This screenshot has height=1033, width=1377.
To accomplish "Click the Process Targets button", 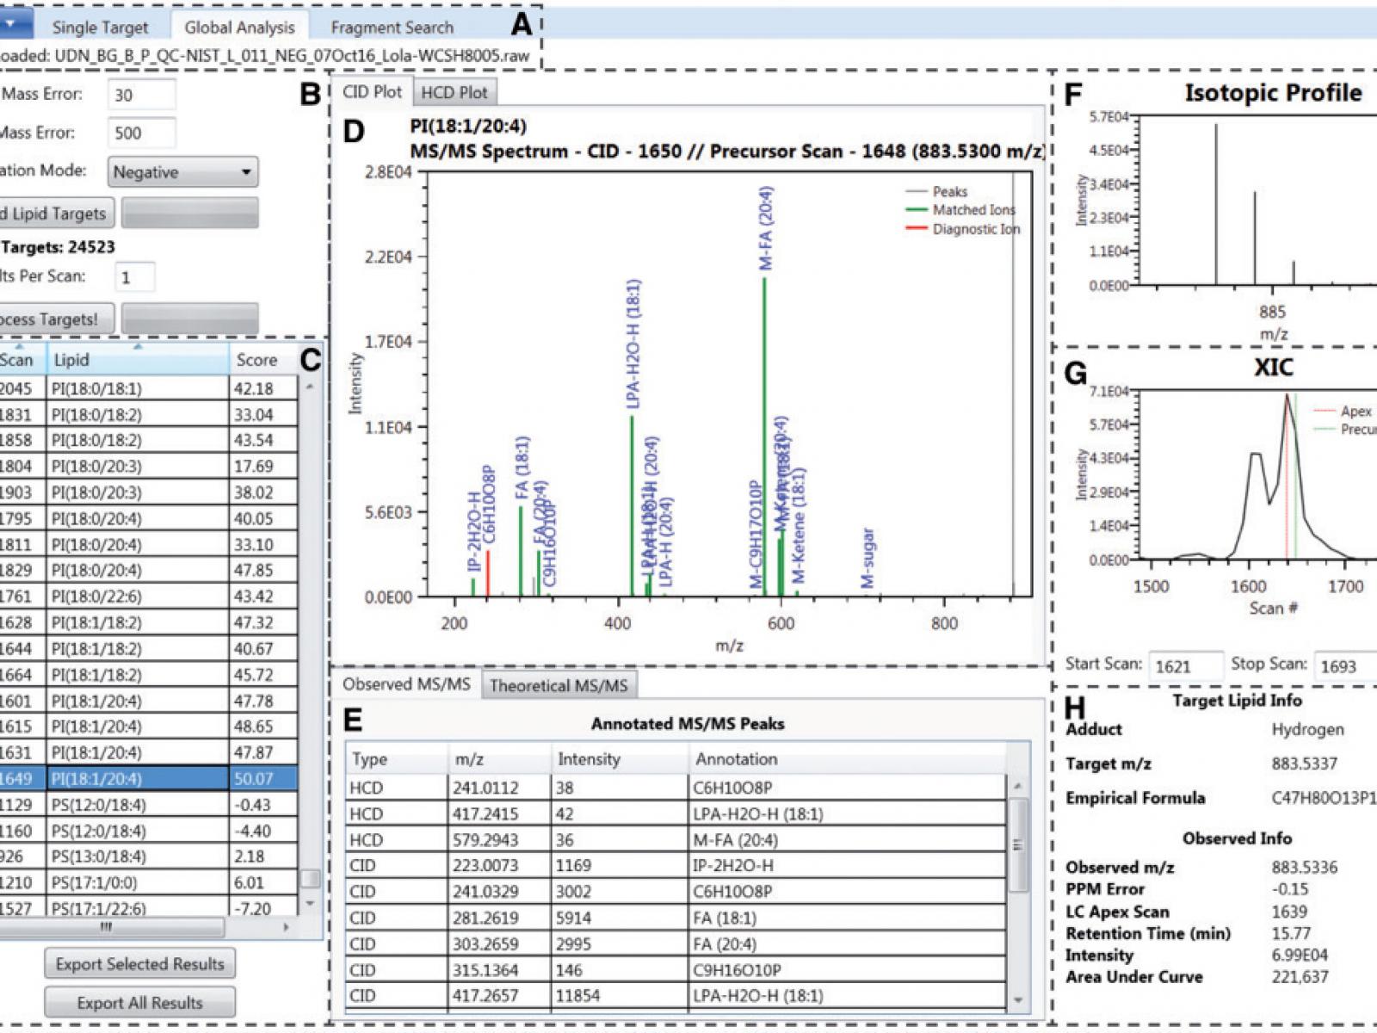I will coord(56,319).
